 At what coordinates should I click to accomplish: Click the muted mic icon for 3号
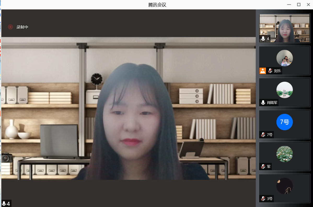[263, 198]
